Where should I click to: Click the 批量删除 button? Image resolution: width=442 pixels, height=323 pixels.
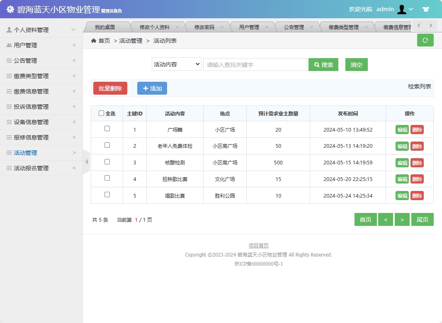tap(110, 88)
